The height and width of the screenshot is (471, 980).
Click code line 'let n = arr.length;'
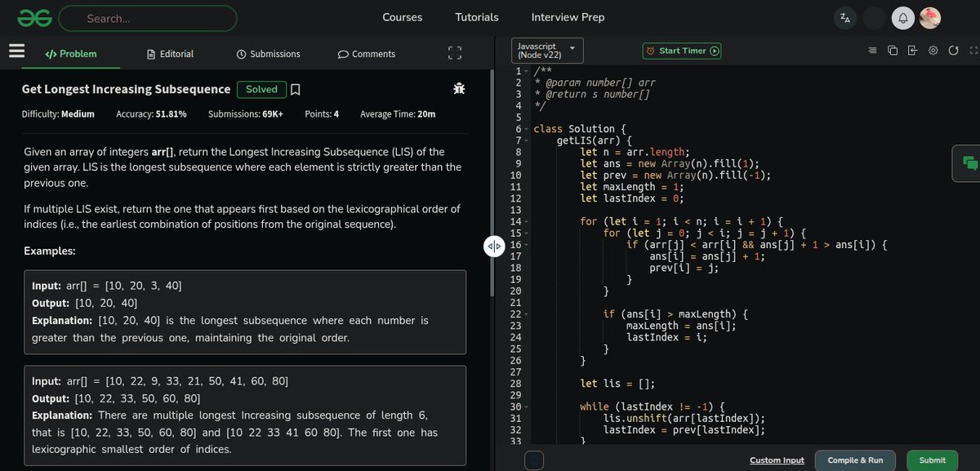(x=635, y=152)
